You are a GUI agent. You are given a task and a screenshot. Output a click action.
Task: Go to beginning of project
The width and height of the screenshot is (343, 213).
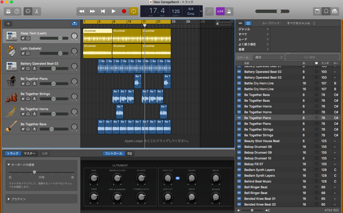click(x=103, y=11)
